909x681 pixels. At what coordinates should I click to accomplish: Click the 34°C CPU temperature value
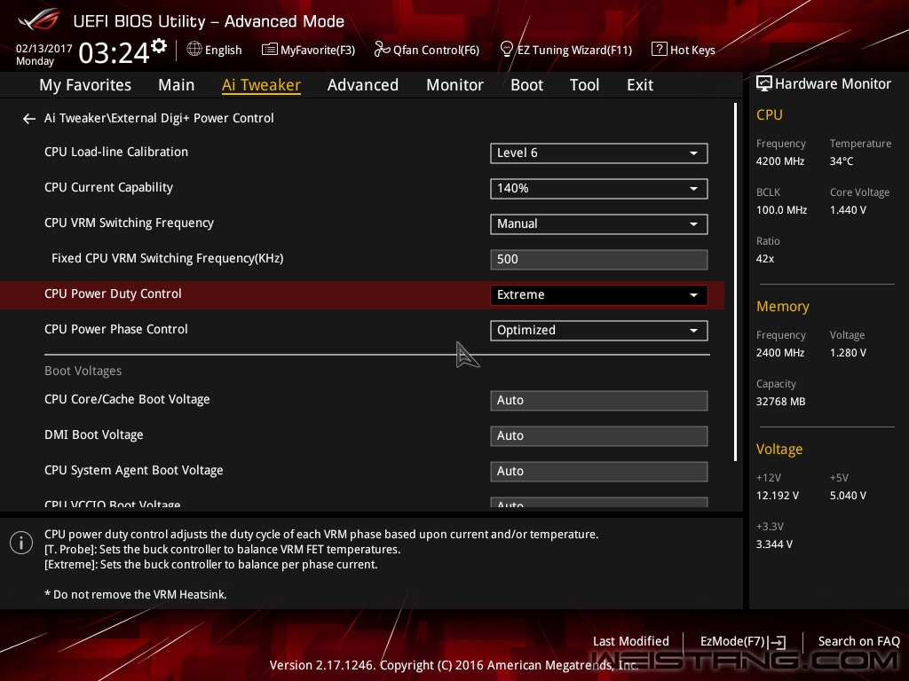(x=842, y=161)
